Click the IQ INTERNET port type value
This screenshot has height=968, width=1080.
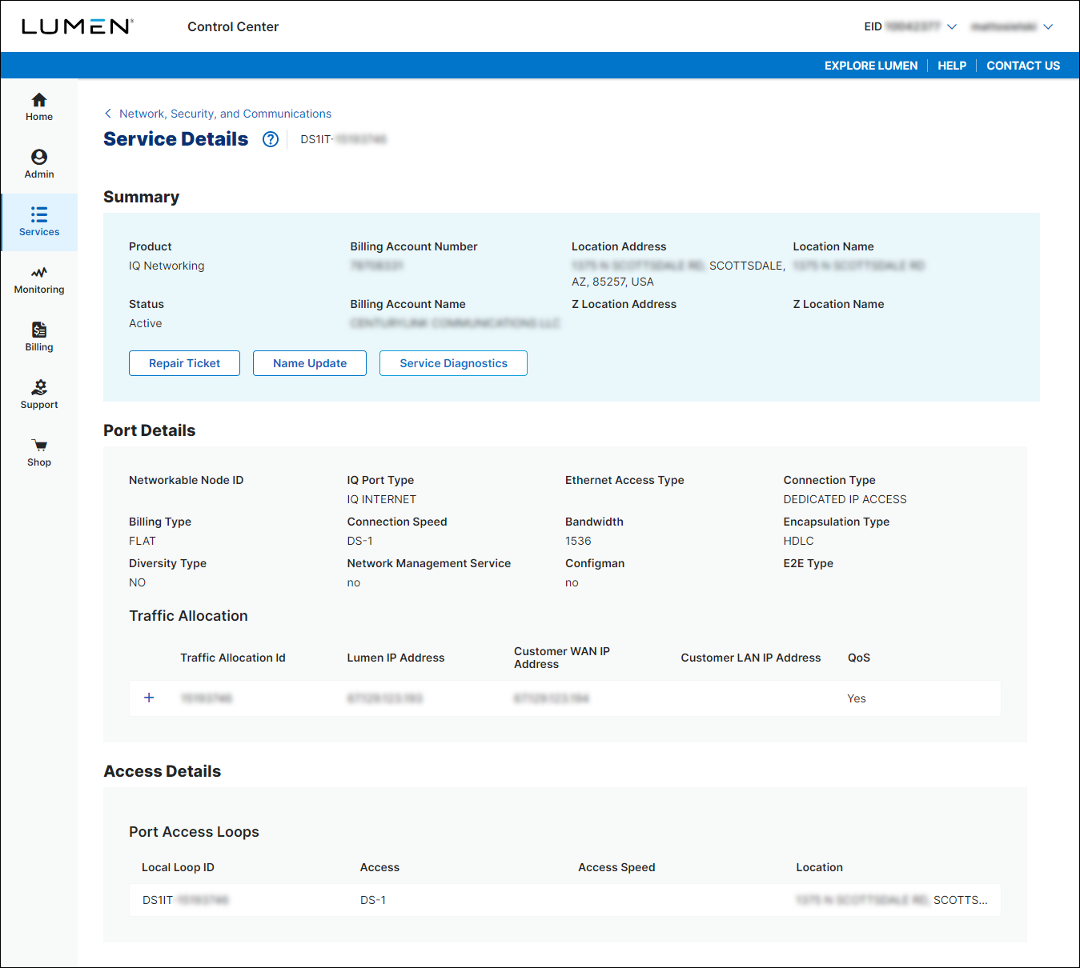pyautogui.click(x=382, y=499)
